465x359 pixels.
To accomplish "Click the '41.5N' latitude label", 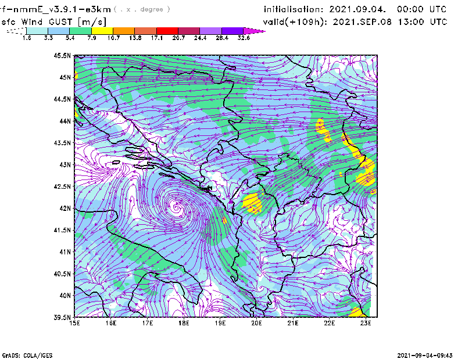I will (x=62, y=230).
